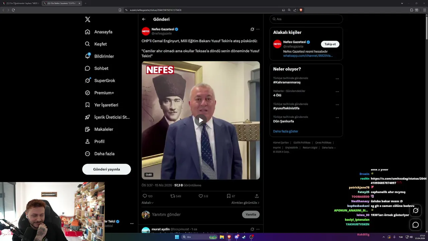Click the browser bookmark icon
Screen dimensions: 428x241
pyautogui.click(x=120, y=10)
